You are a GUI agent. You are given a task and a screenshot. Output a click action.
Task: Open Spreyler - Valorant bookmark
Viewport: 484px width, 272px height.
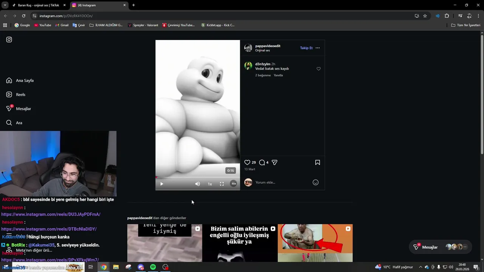143,25
